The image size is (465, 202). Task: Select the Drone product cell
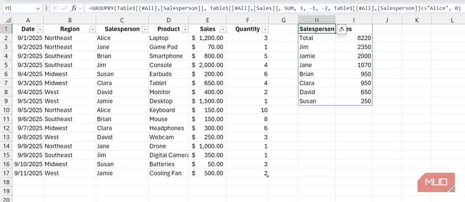pyautogui.click(x=169, y=146)
